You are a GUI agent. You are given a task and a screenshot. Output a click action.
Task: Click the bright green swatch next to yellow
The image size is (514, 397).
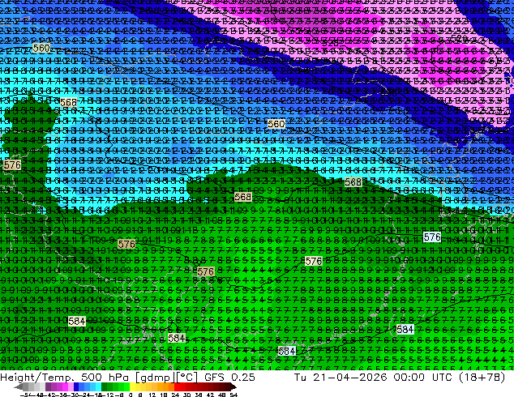pos(126,387)
